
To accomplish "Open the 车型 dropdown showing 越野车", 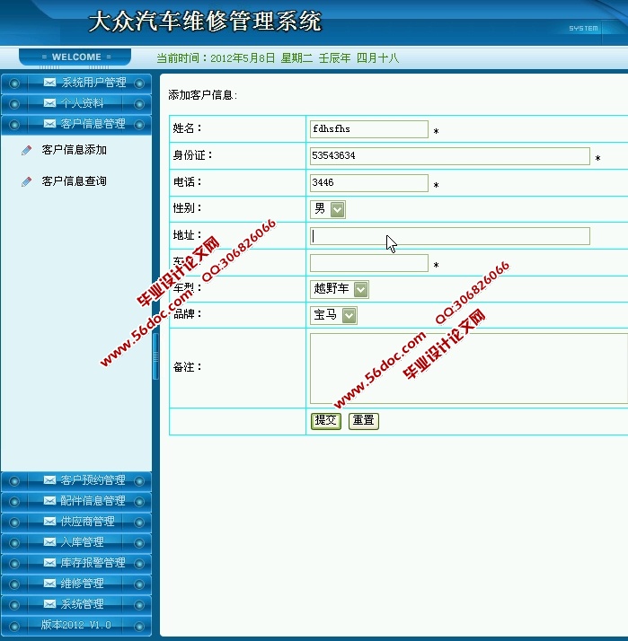I will pyautogui.click(x=340, y=289).
